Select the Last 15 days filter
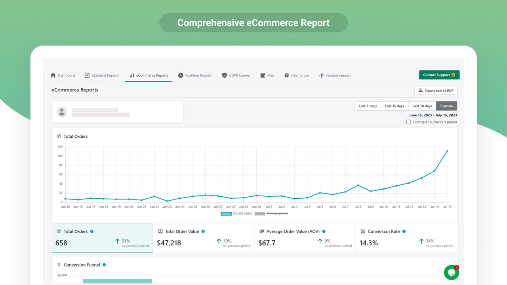Image resolution: width=507 pixels, height=285 pixels. (394, 106)
